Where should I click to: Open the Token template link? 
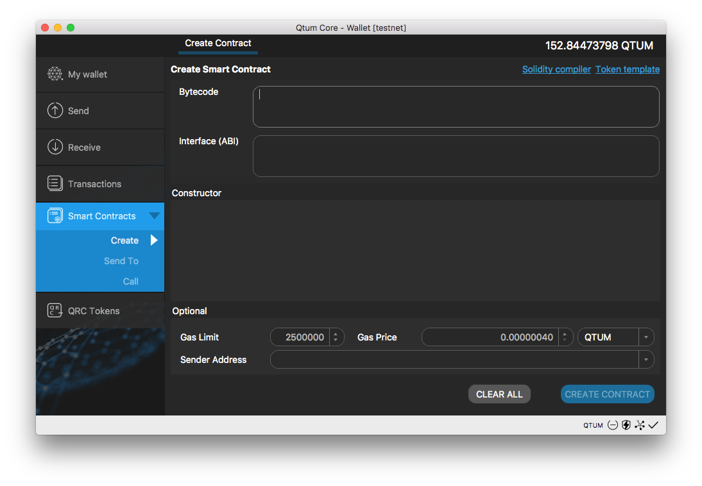[627, 69]
